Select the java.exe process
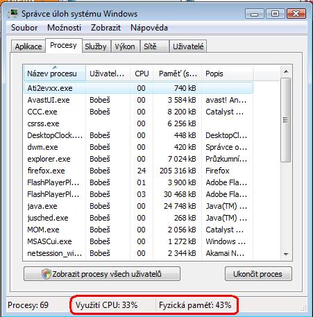This screenshot has height=317, width=313. click(138, 206)
